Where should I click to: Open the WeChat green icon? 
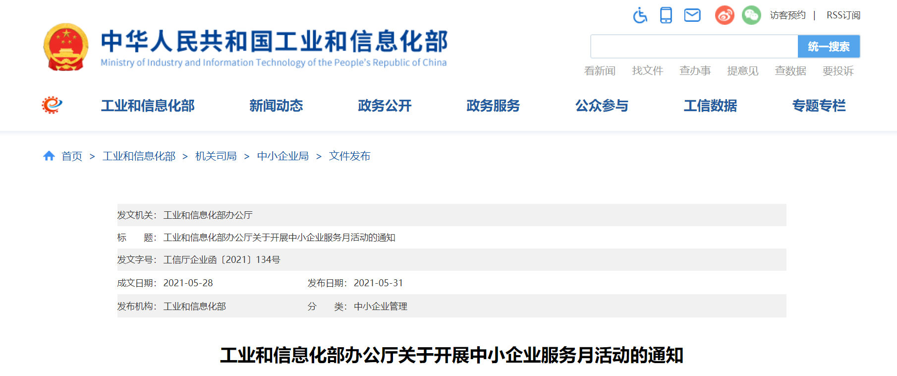[x=751, y=15]
